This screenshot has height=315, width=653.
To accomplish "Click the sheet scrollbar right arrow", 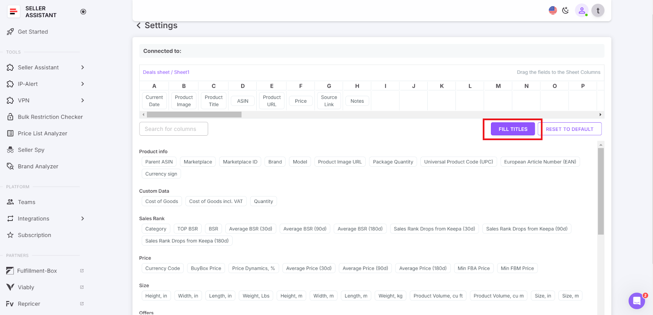I will [600, 115].
